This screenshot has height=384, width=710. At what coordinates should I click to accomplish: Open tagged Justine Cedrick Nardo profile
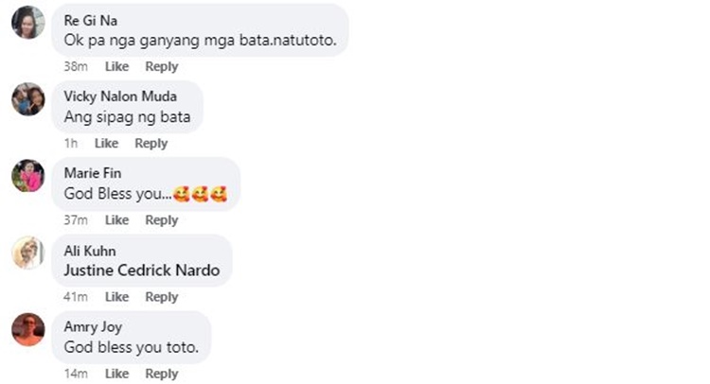tap(142, 271)
